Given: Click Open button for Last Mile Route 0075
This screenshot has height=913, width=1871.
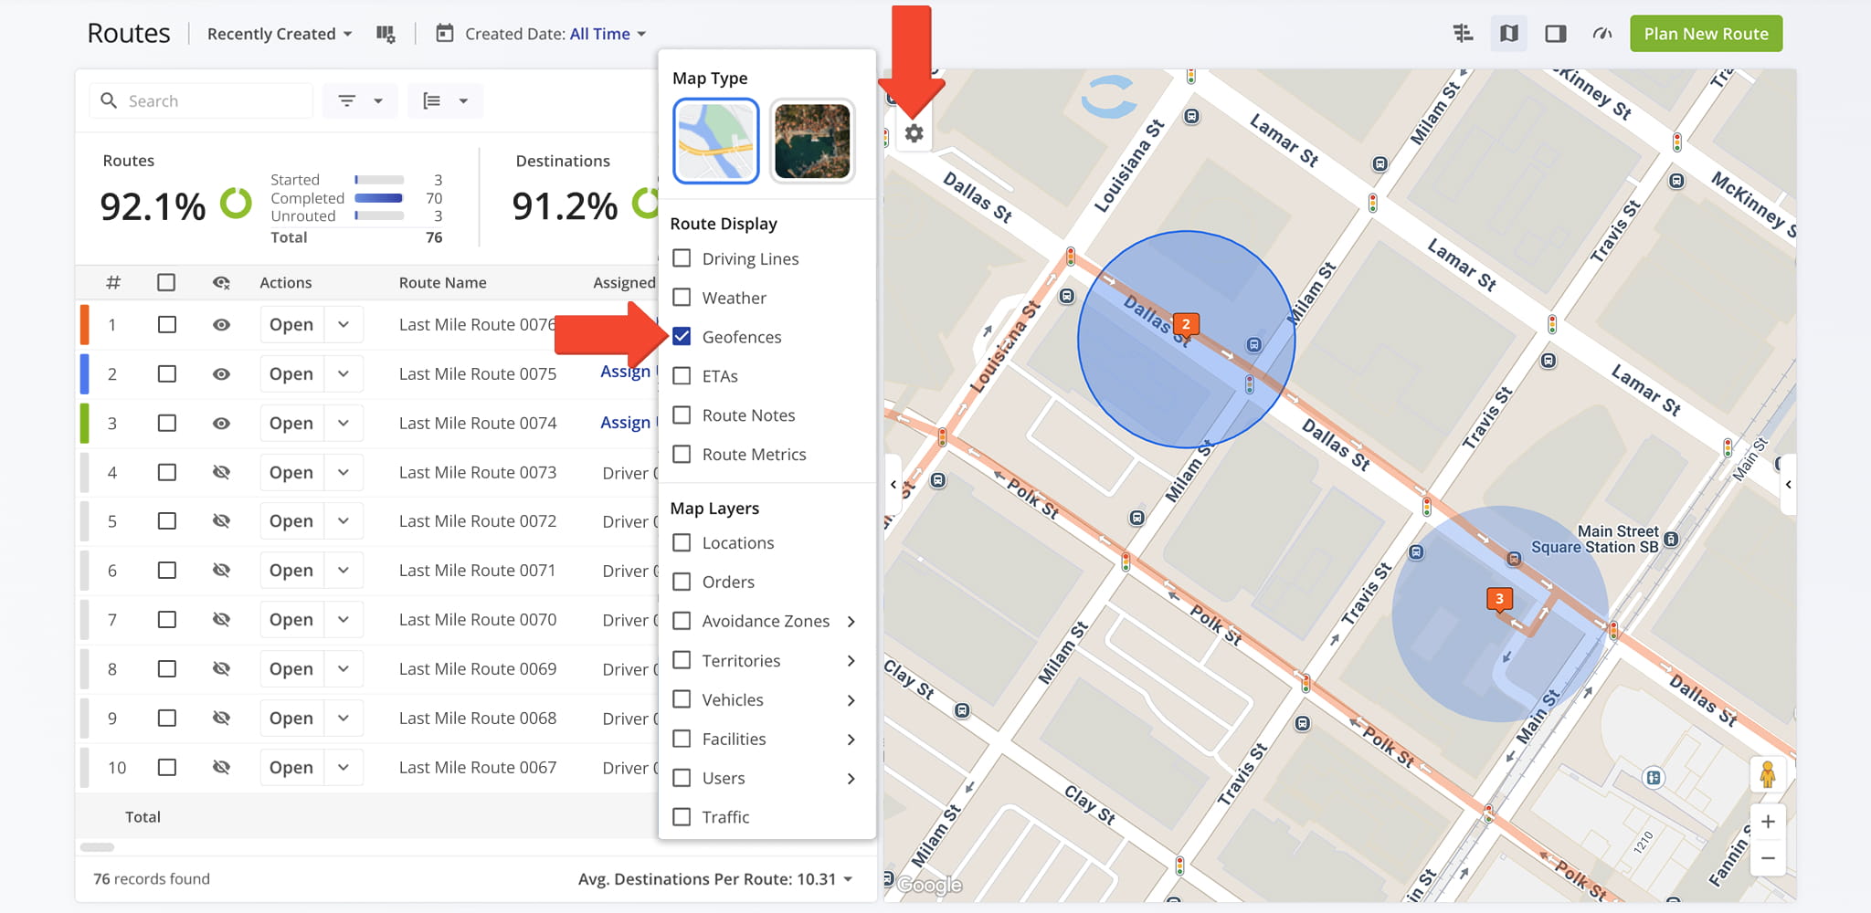Looking at the screenshot, I should 291,373.
